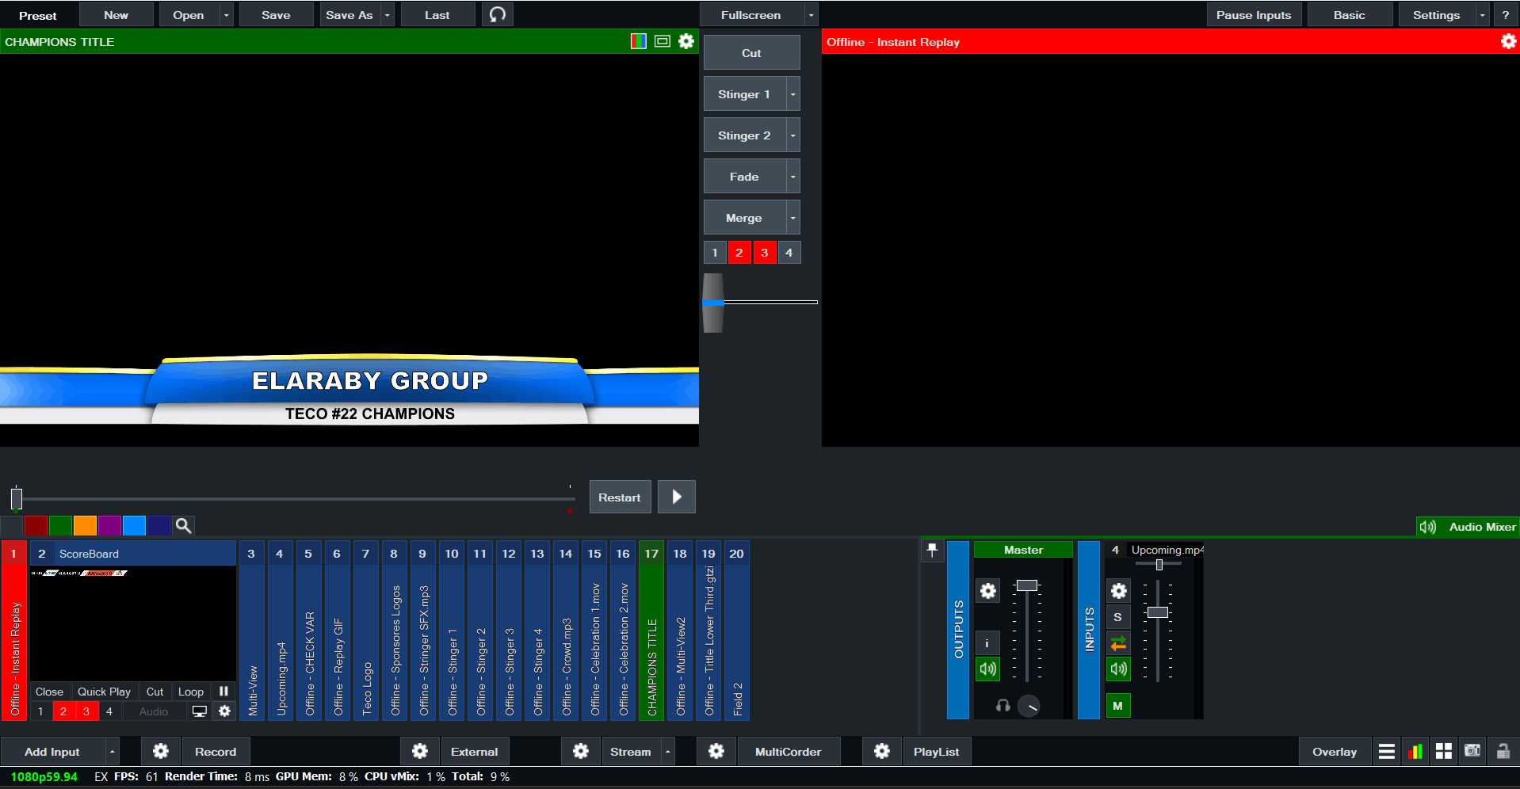Expand Stinger 1 transition dropdown

[793, 94]
